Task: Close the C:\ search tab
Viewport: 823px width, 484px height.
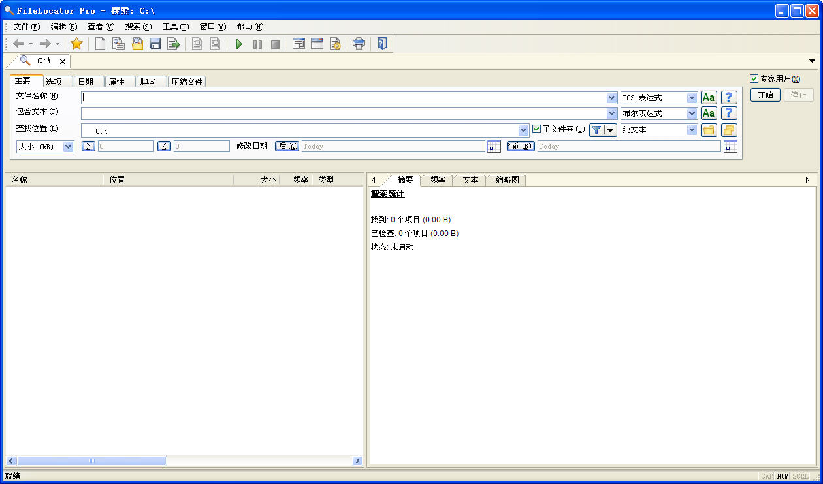Action: pyautogui.click(x=63, y=61)
